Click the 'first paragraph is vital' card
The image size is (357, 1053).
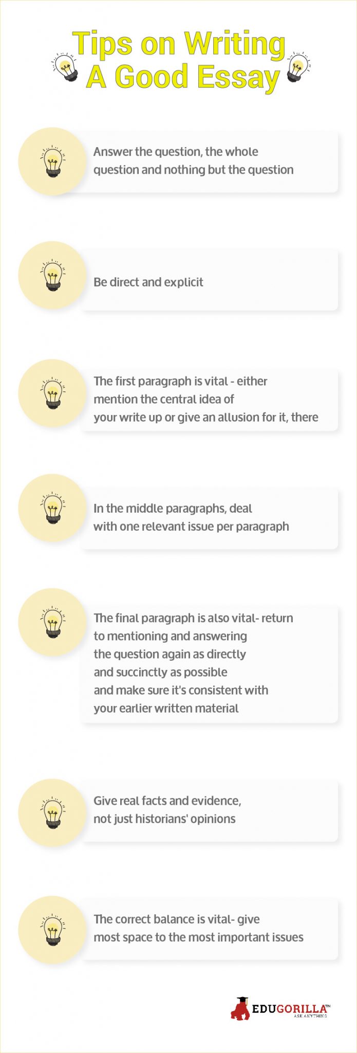coord(210,400)
